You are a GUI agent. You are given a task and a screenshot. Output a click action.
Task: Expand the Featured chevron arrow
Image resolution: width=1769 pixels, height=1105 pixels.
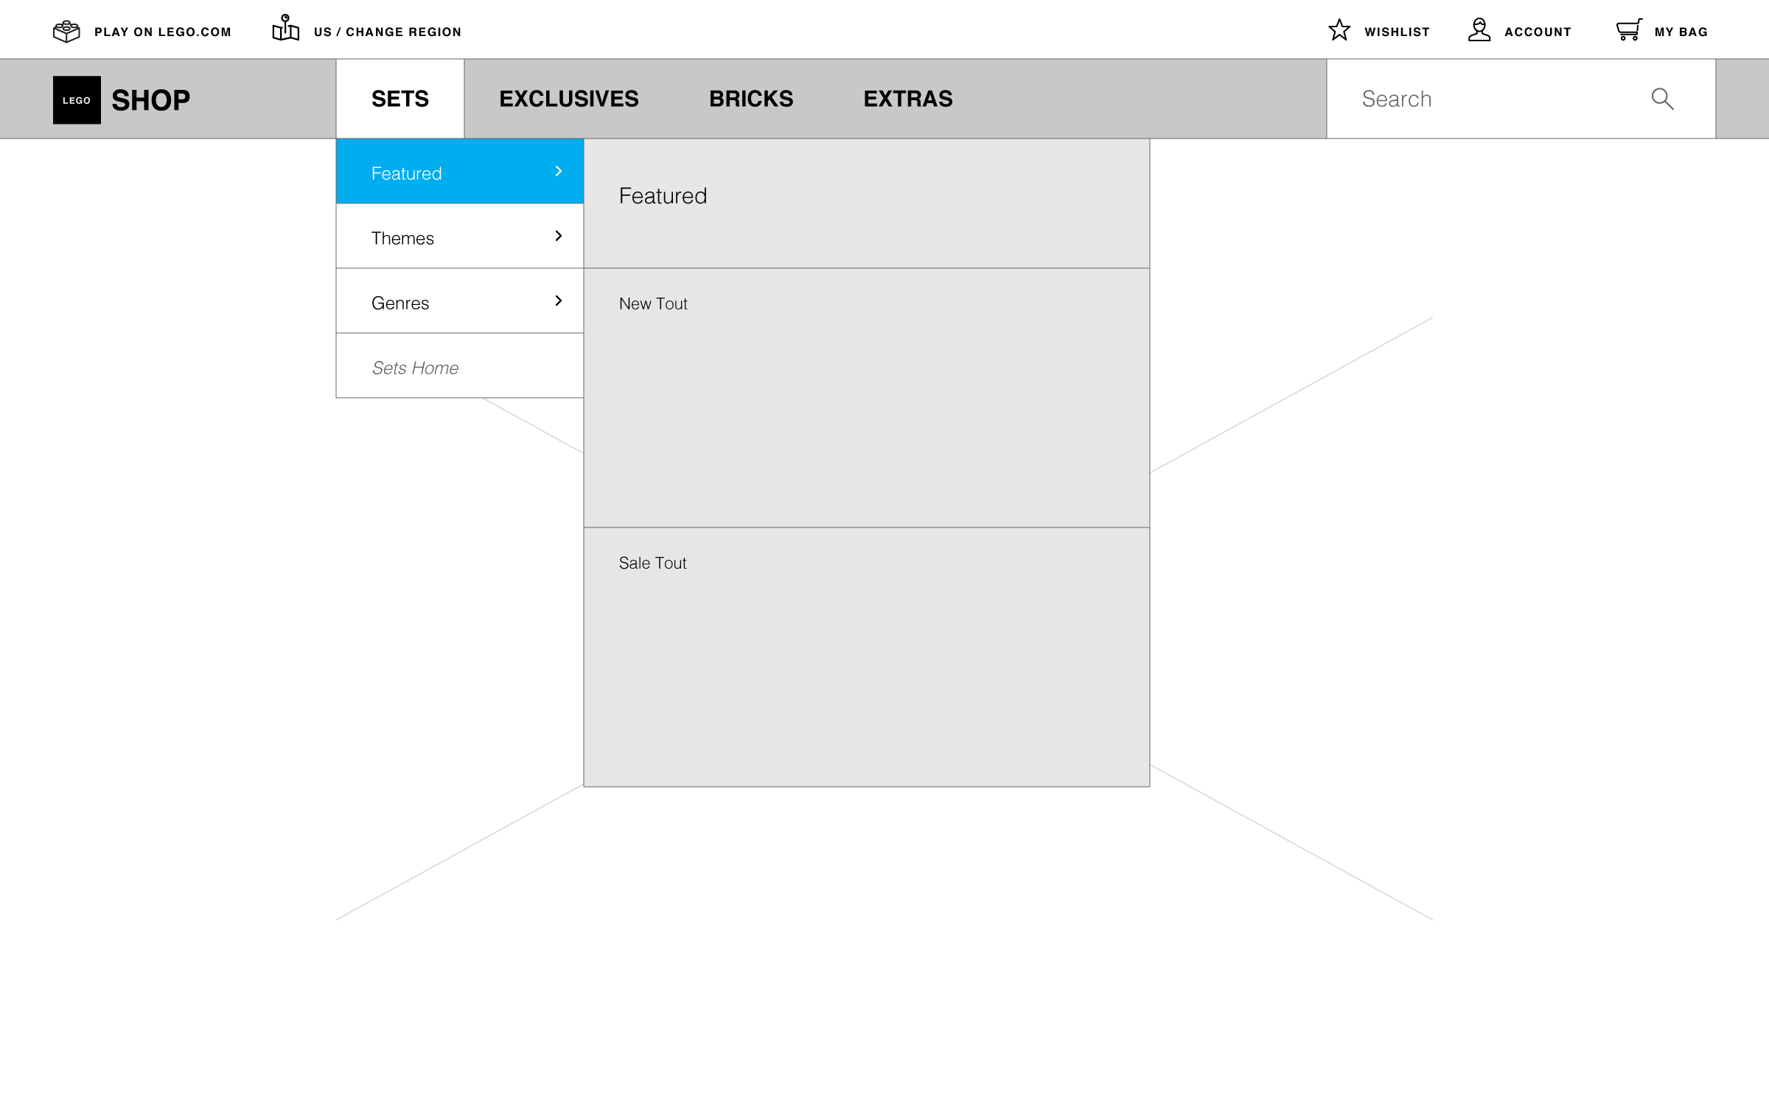pyautogui.click(x=558, y=171)
